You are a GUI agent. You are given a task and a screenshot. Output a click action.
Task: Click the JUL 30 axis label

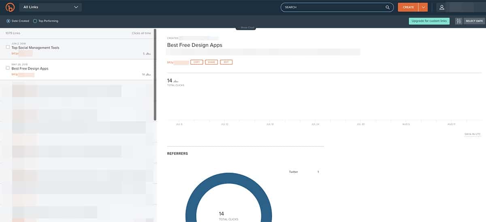coord(361,124)
